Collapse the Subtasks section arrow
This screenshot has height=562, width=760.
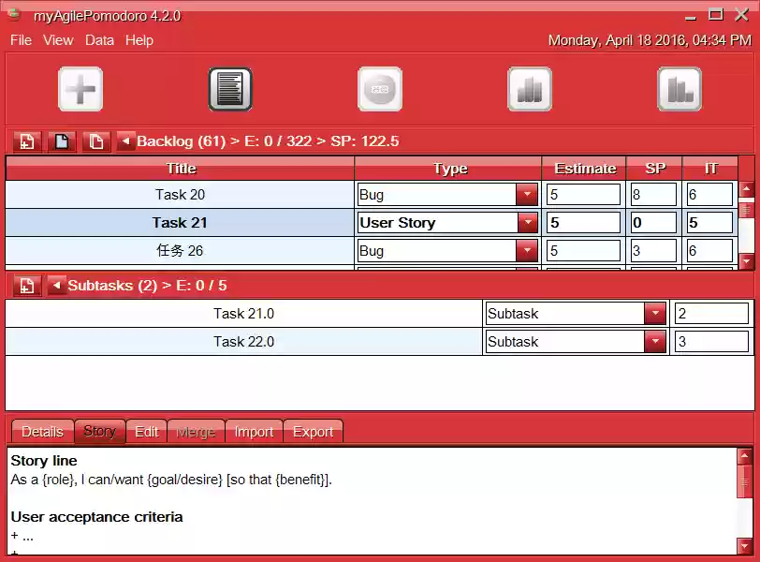(x=59, y=286)
